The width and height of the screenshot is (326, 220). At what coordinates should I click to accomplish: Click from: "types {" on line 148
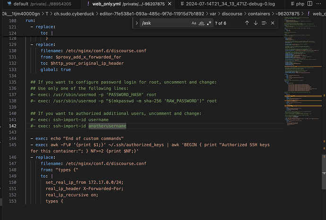60,170
